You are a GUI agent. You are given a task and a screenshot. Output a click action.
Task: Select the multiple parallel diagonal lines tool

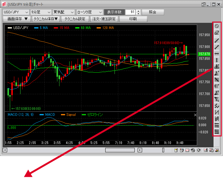click(217, 119)
